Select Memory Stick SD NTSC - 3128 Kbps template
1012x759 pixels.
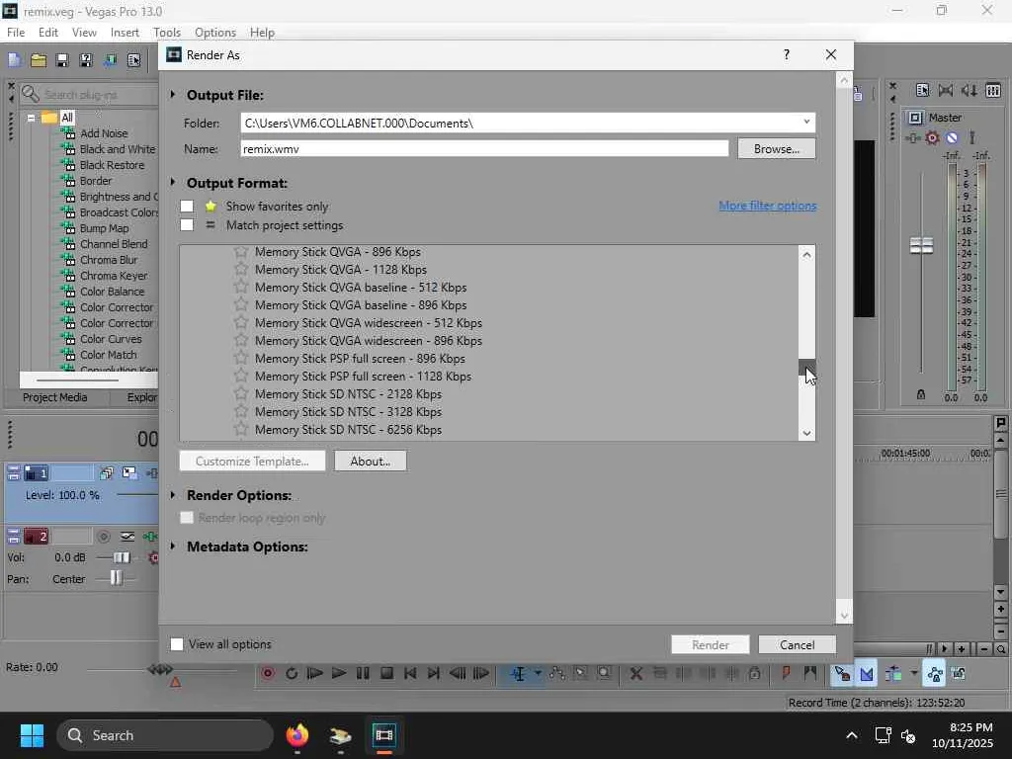(349, 412)
